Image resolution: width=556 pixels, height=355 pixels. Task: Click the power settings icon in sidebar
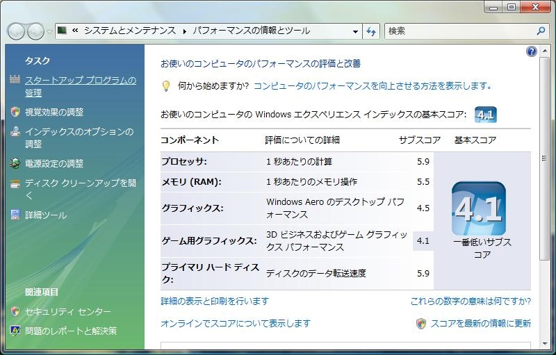coord(15,164)
